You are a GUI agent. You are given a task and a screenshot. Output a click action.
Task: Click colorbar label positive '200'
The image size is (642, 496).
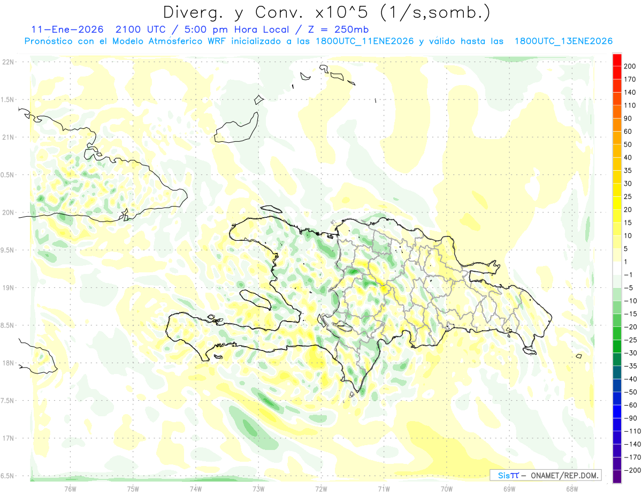pyautogui.click(x=630, y=66)
